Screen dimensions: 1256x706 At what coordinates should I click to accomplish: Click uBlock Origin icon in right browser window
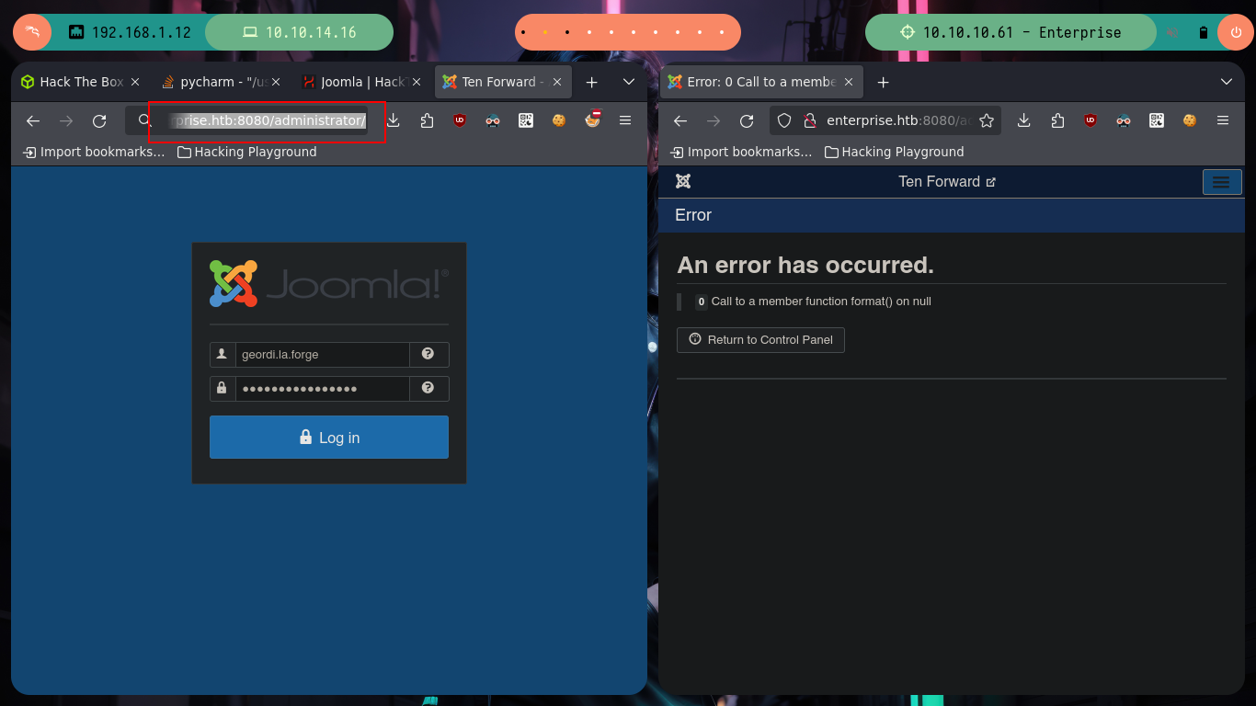(x=1090, y=120)
